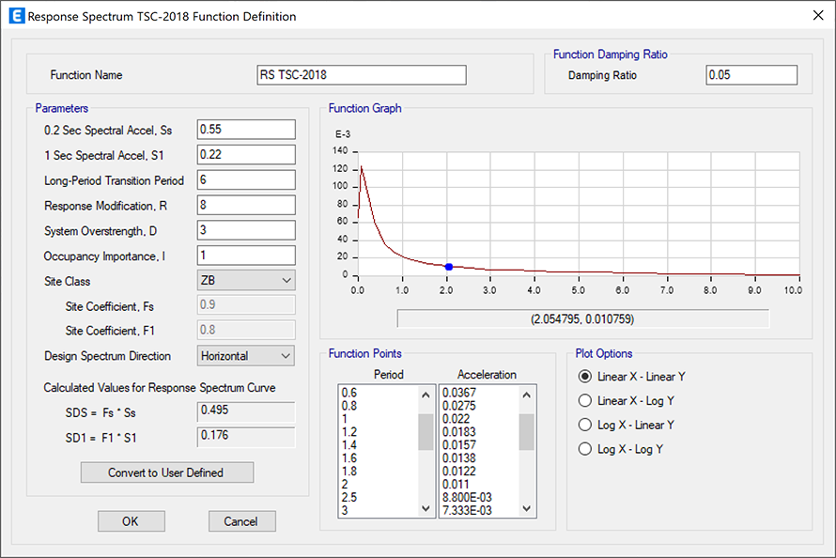Click the 1 Sec Spectral Accel S1 field

click(246, 155)
